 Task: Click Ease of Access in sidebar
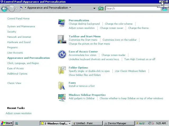click(15, 68)
